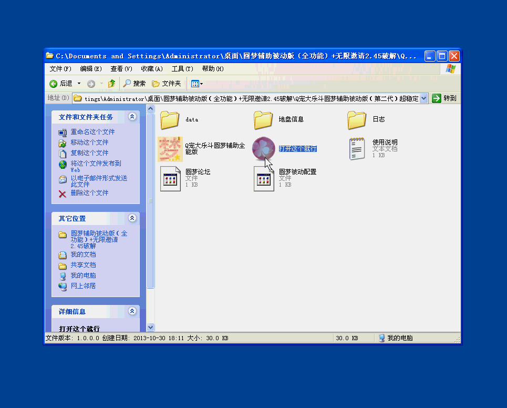Click the Back arrow icon
The height and width of the screenshot is (408, 507).
click(x=54, y=84)
